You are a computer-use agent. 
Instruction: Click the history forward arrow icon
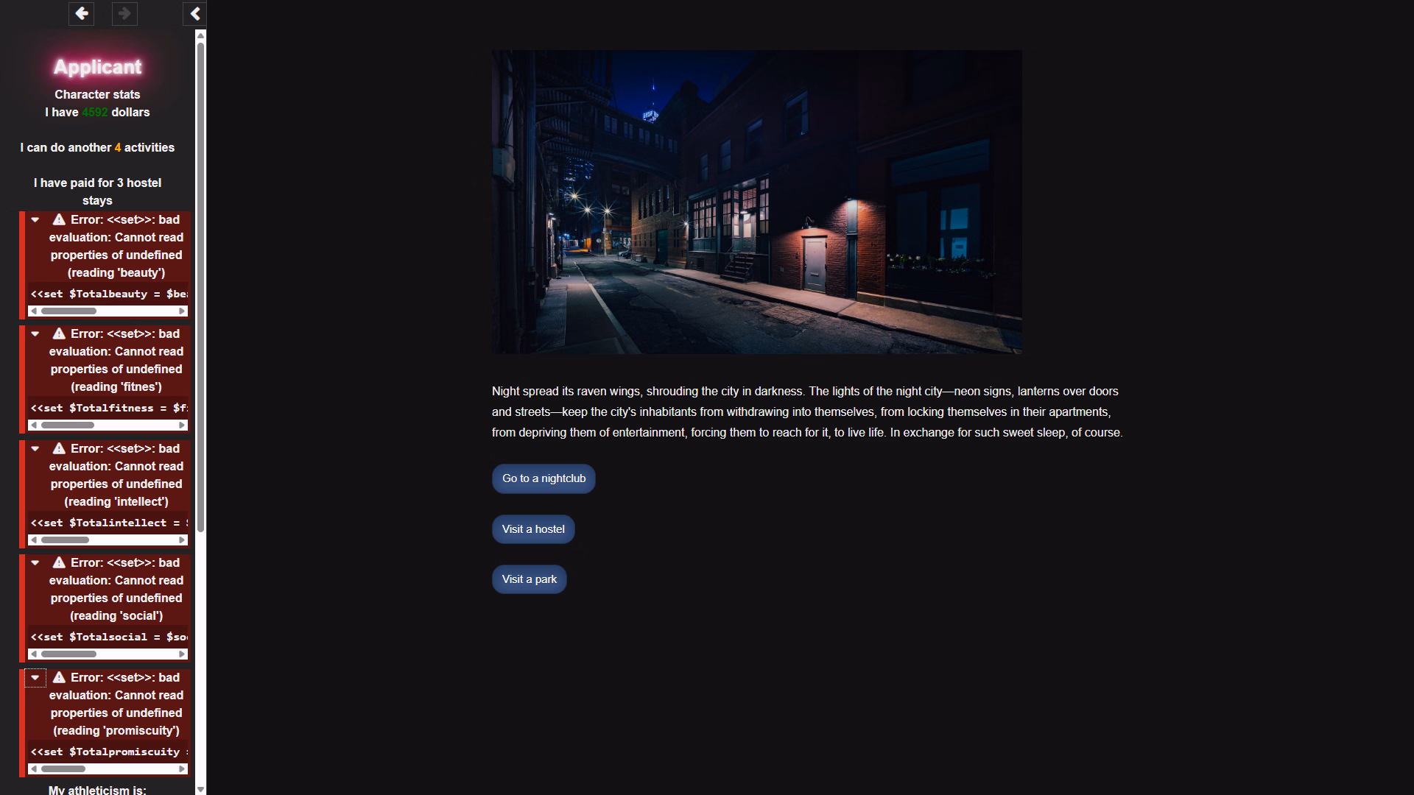124,13
